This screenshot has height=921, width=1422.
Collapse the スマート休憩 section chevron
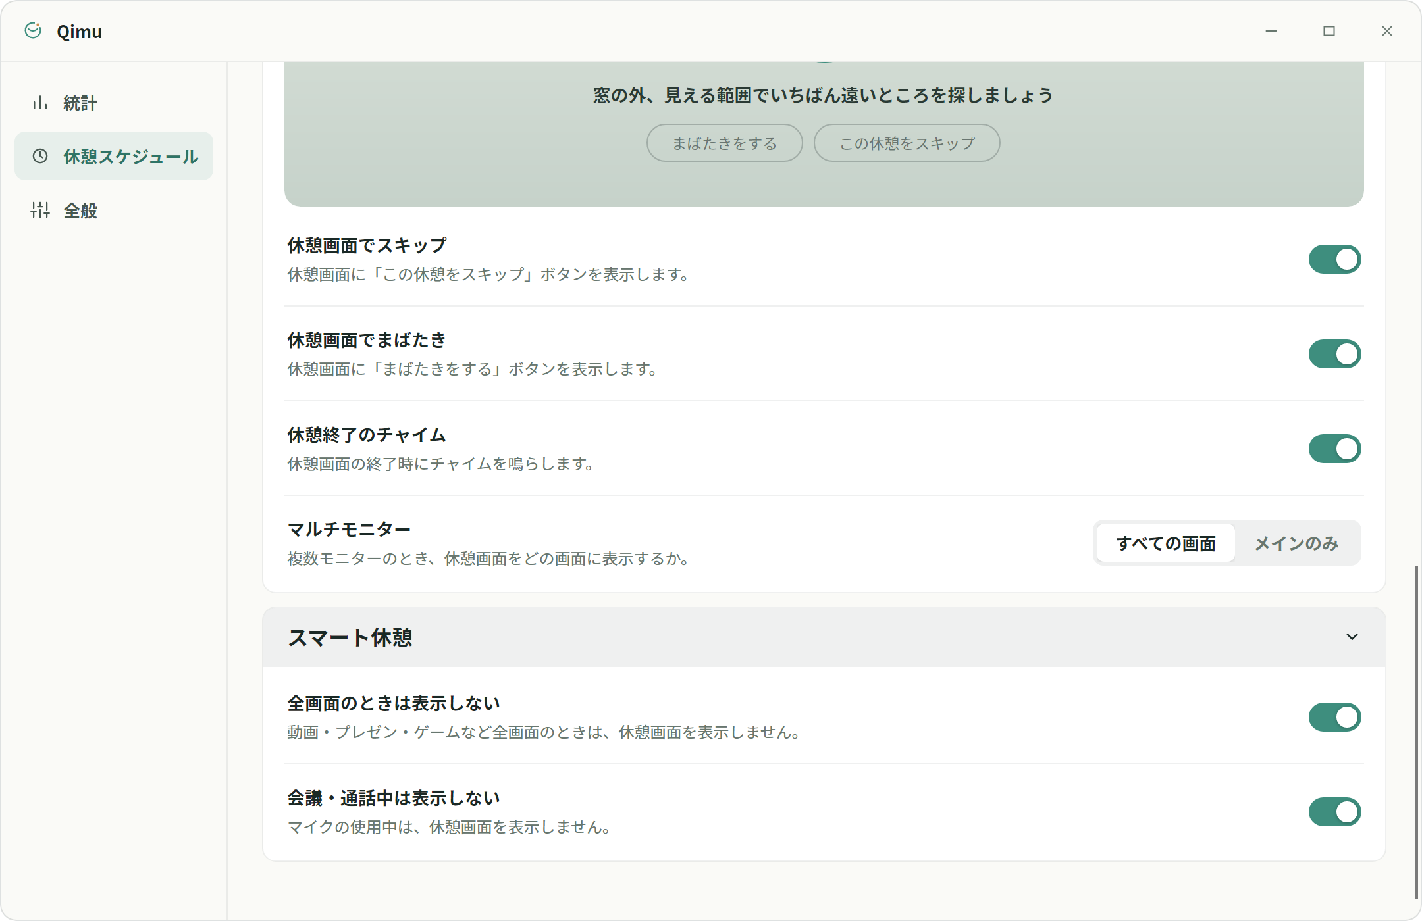(x=1352, y=637)
